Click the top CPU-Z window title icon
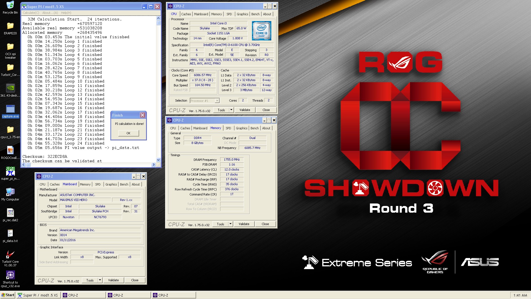Screen dimensions: 531x299 click(170, 6)
